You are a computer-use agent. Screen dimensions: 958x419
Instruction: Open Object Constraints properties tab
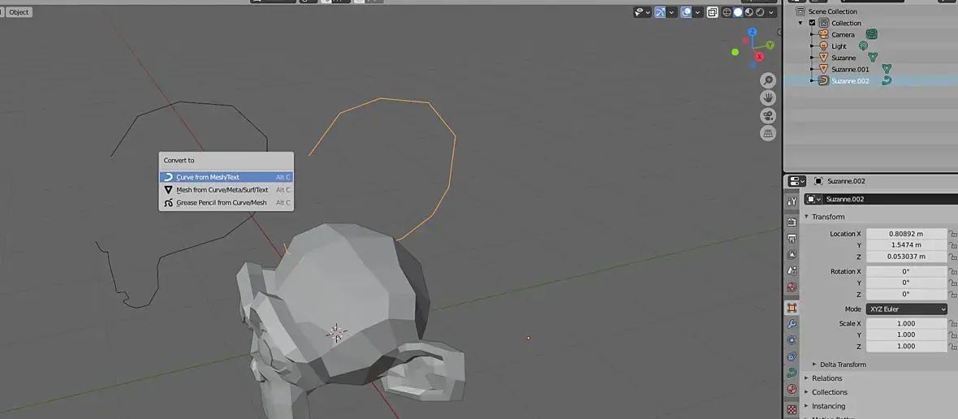792,356
